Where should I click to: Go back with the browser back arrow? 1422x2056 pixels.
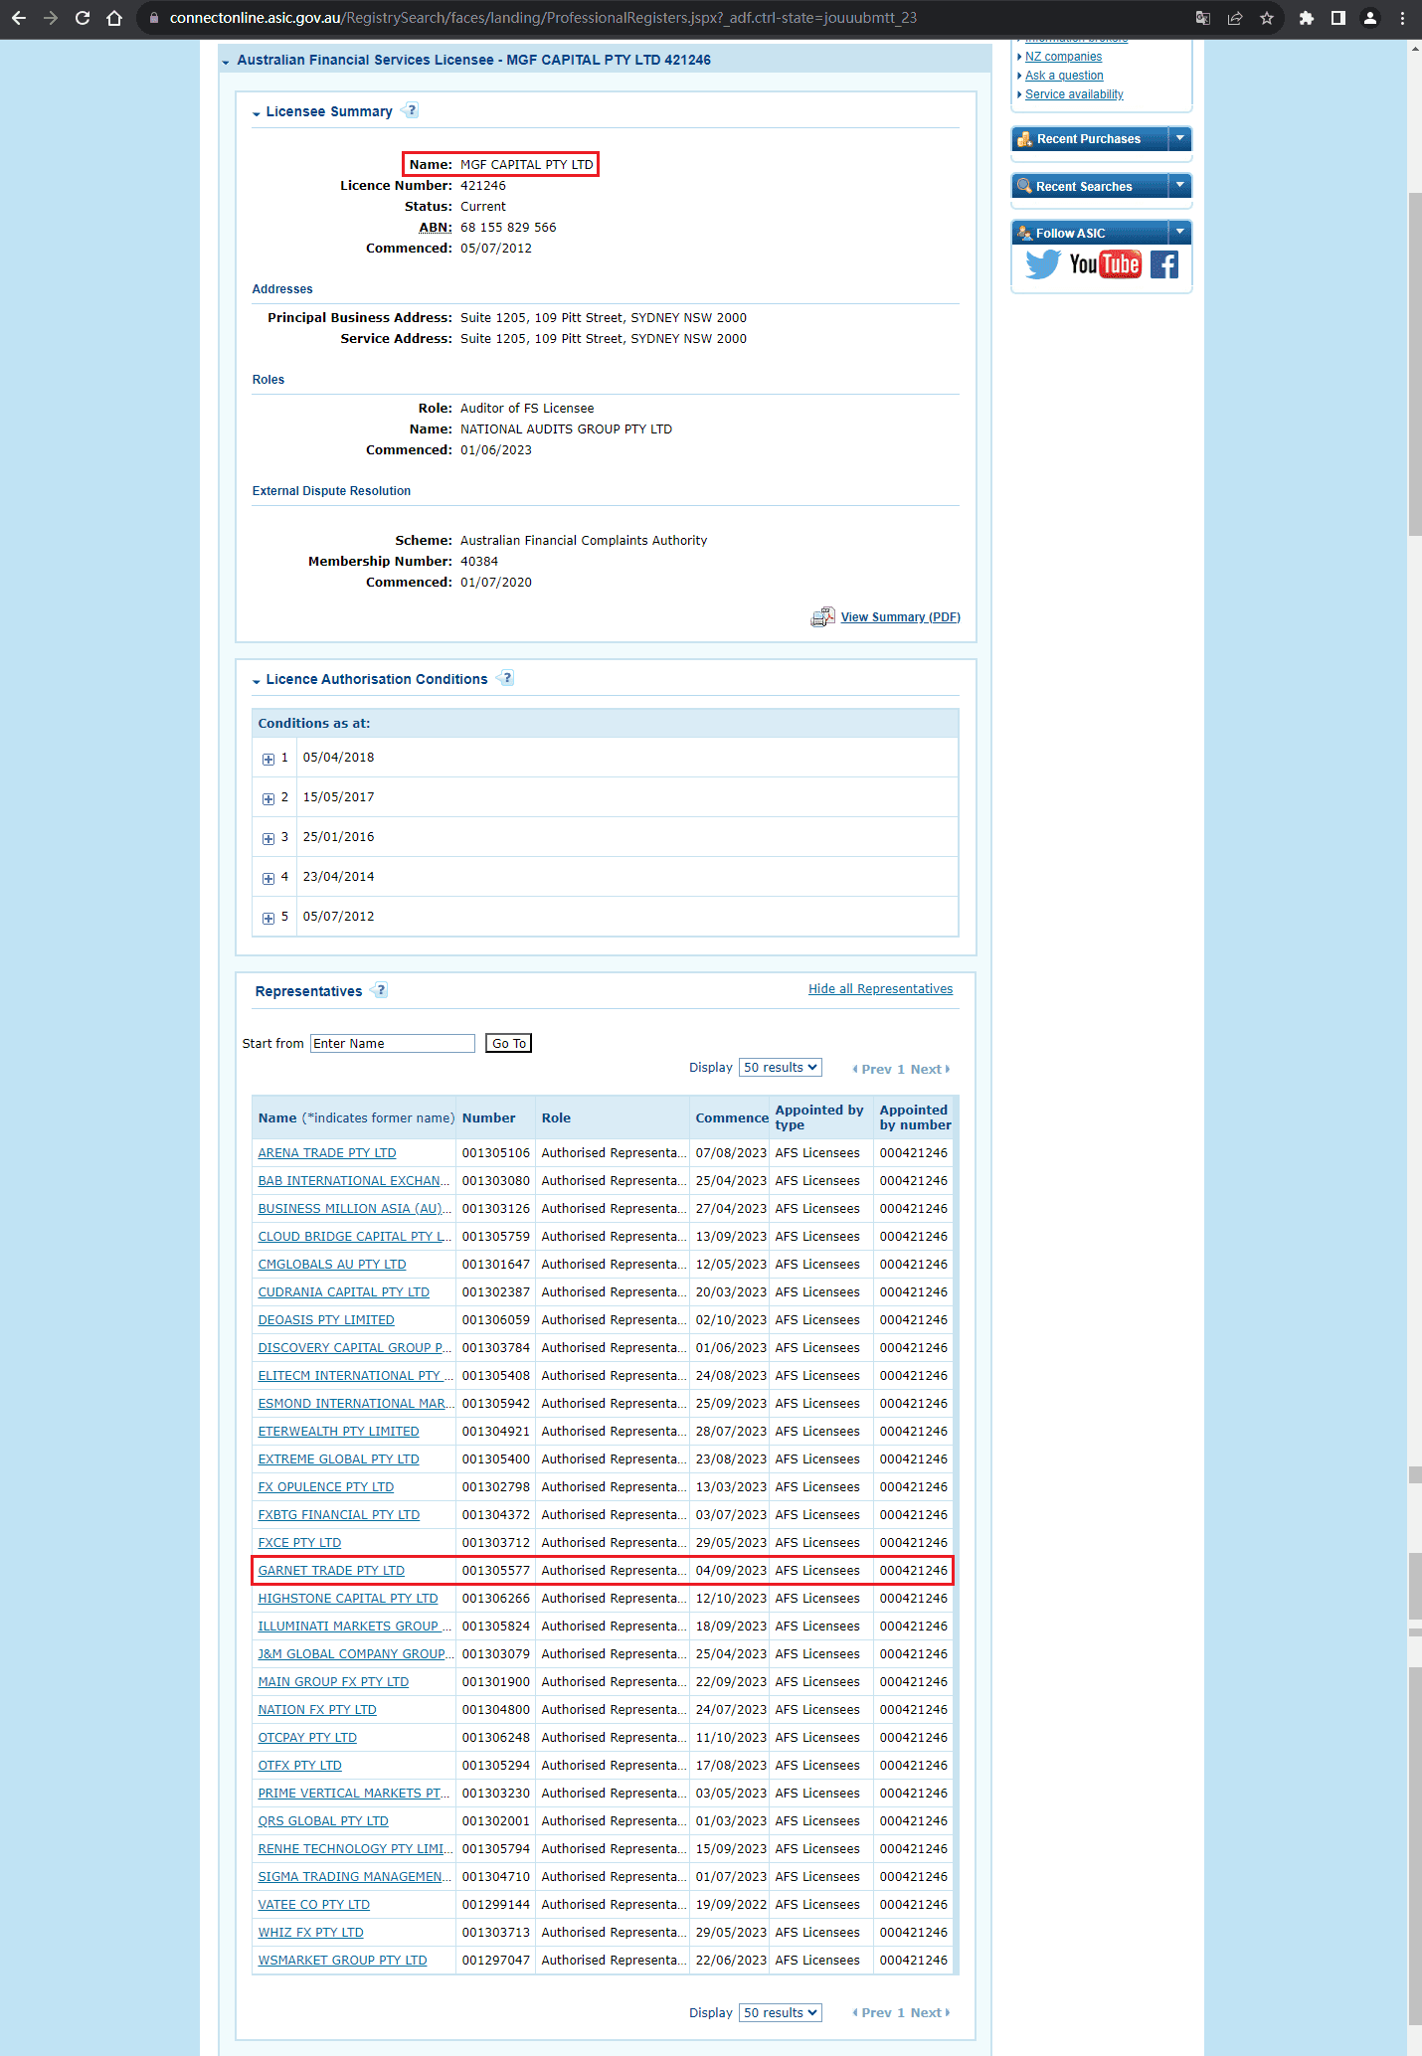tap(19, 18)
